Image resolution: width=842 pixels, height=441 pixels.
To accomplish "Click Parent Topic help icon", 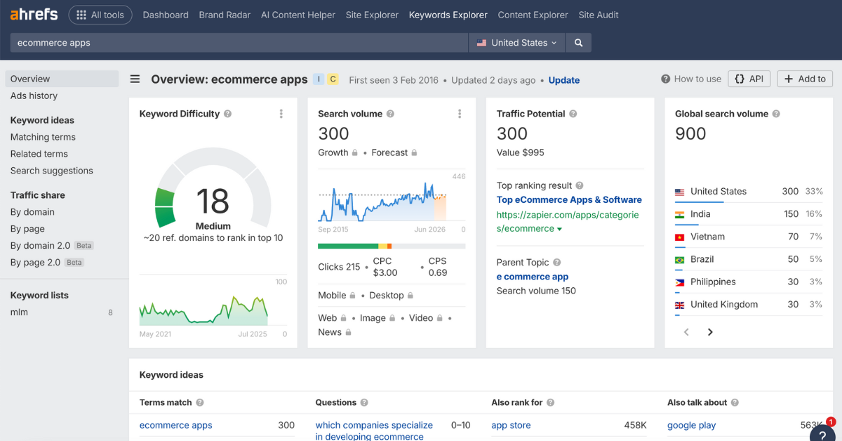I will tap(556, 263).
